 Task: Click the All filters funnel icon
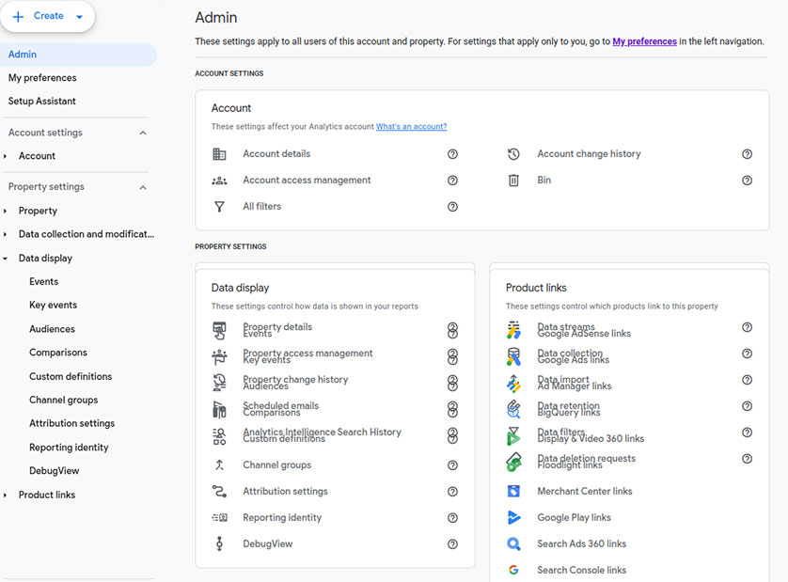pyautogui.click(x=219, y=207)
